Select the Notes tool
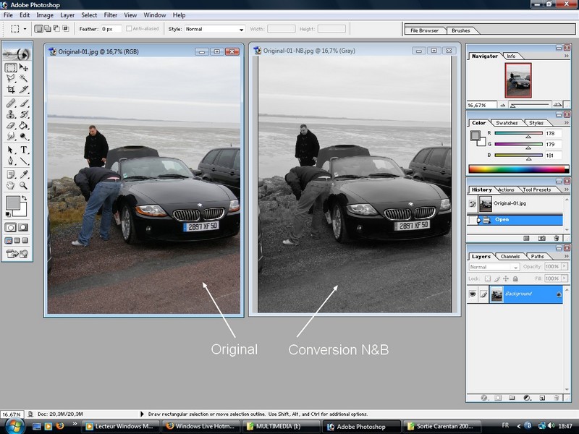 click(x=11, y=174)
